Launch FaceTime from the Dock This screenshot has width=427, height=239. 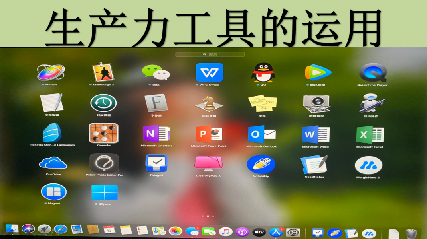[x=209, y=232]
